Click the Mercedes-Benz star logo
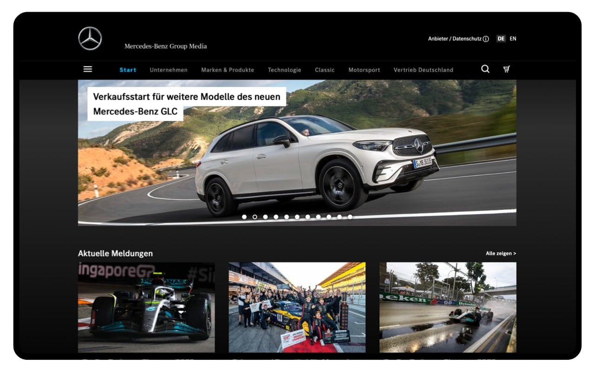This screenshot has width=595, height=372. (90, 39)
